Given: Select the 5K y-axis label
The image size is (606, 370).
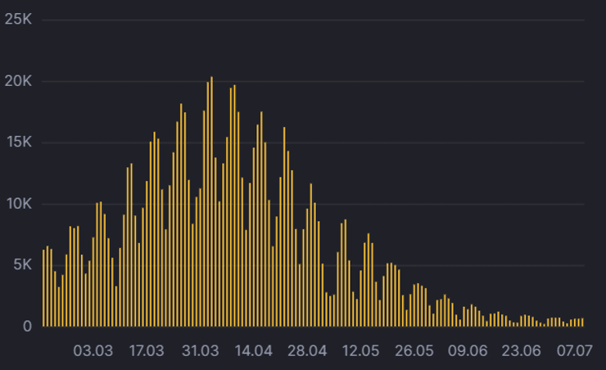Looking at the screenshot, I should pos(21,265).
